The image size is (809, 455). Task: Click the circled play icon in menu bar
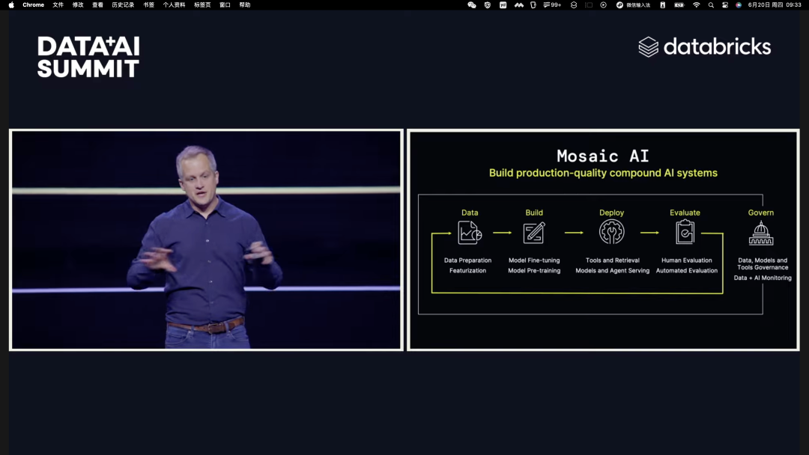coord(603,5)
